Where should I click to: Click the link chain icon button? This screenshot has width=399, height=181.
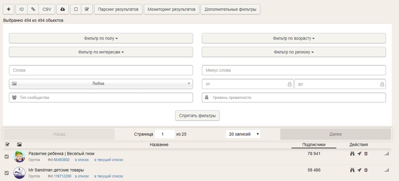coord(33,9)
